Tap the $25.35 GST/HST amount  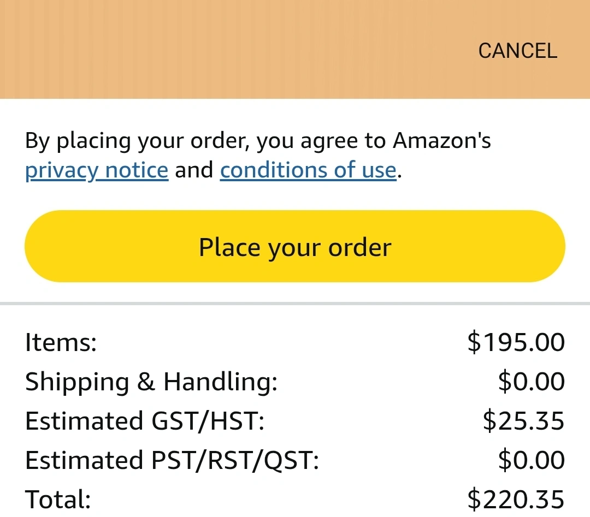click(x=523, y=421)
